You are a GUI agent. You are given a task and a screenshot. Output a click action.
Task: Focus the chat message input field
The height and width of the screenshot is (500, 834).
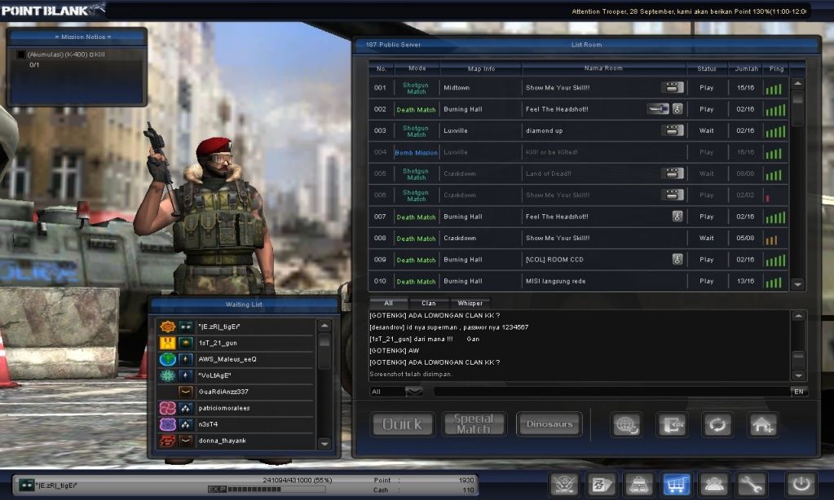[x=611, y=392]
